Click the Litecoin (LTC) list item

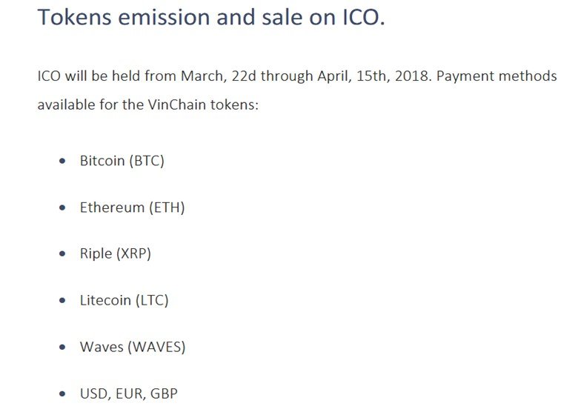coord(124,300)
